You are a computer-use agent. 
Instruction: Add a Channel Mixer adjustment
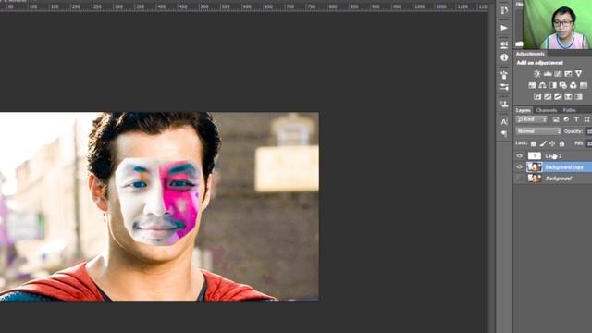coord(573,85)
